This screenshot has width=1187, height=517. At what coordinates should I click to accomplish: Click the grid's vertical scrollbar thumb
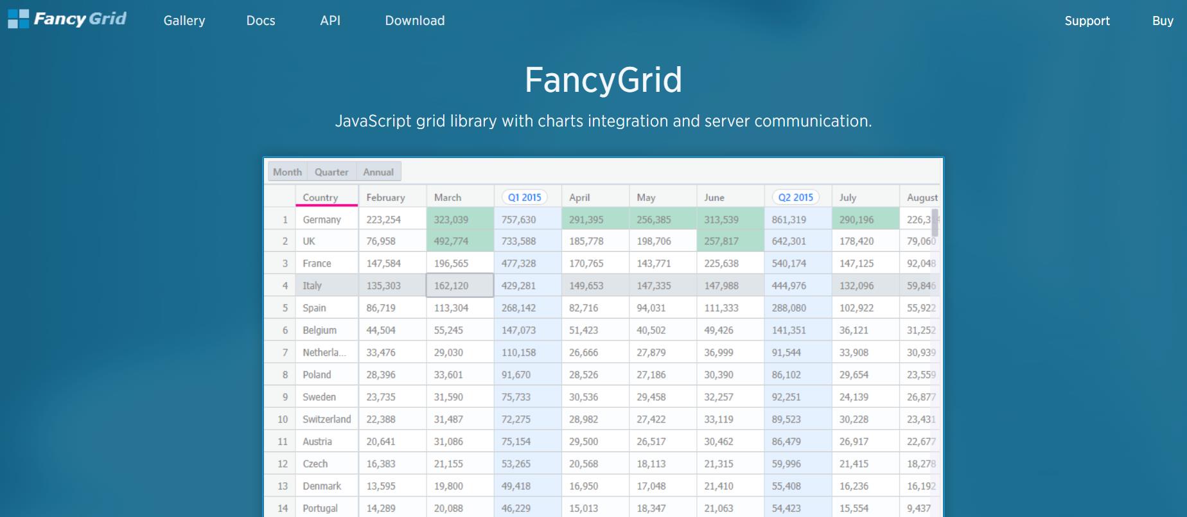point(935,222)
